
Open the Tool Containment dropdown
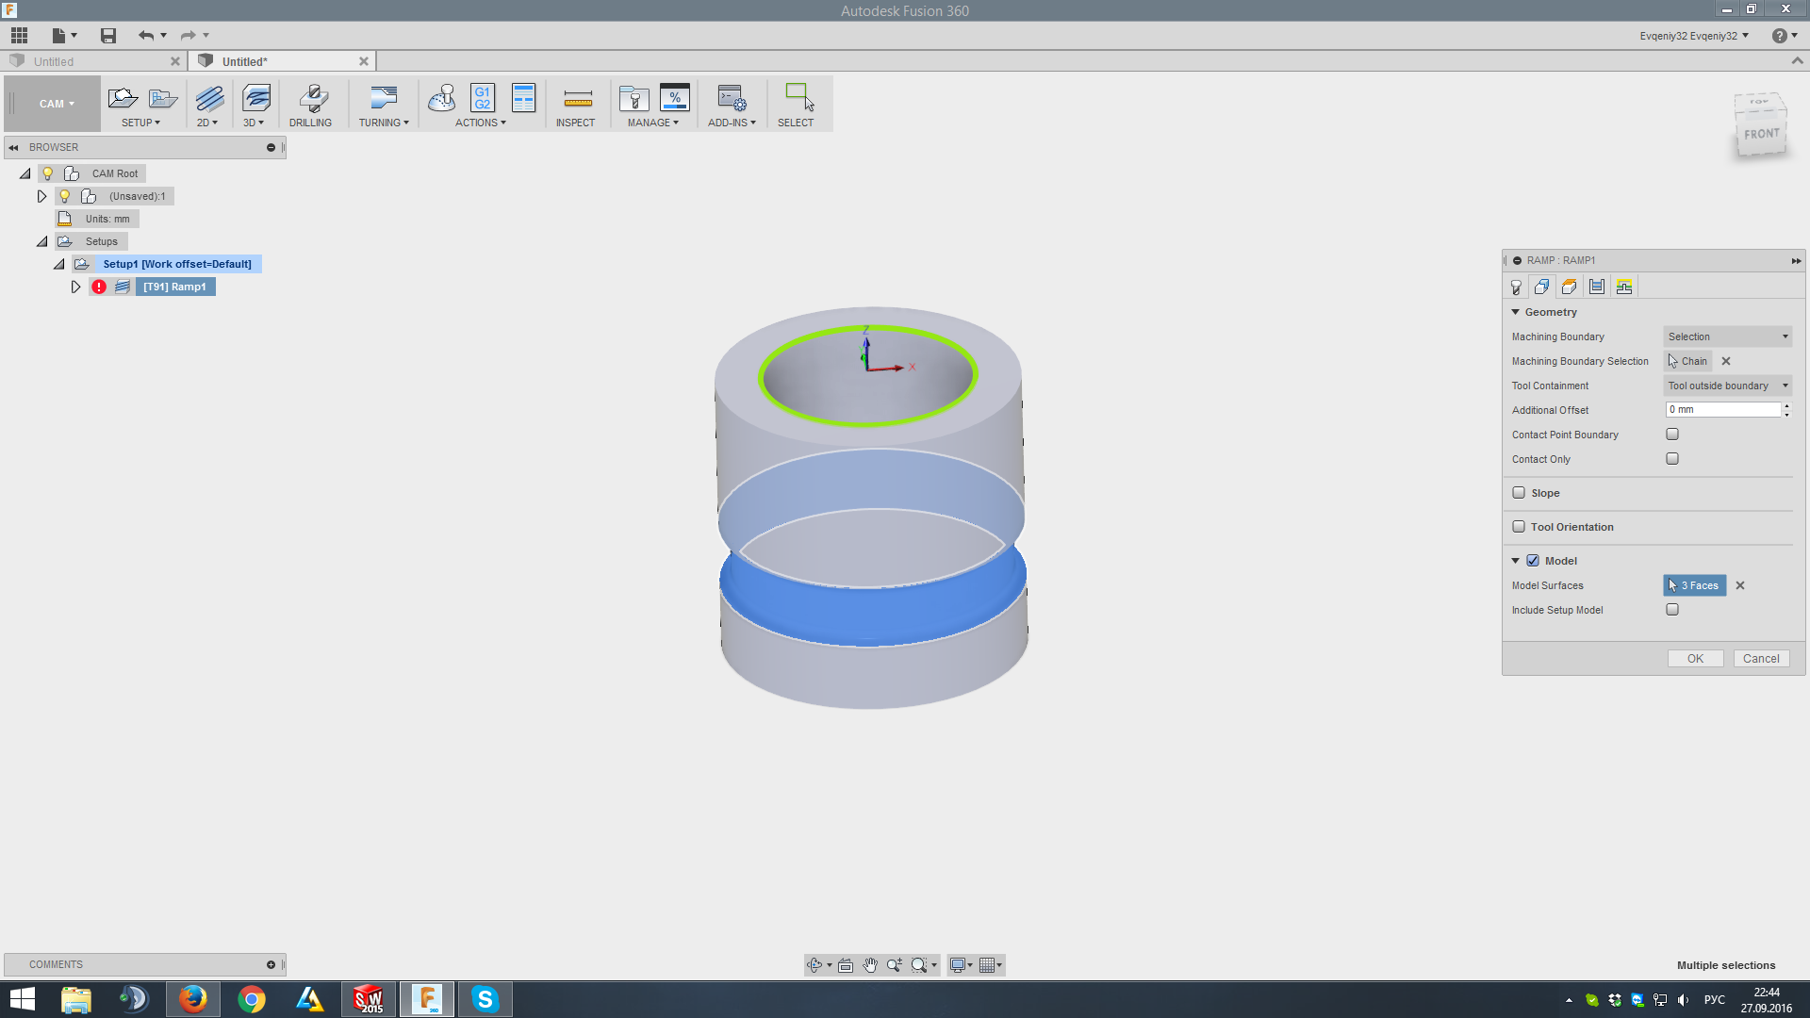(x=1727, y=386)
